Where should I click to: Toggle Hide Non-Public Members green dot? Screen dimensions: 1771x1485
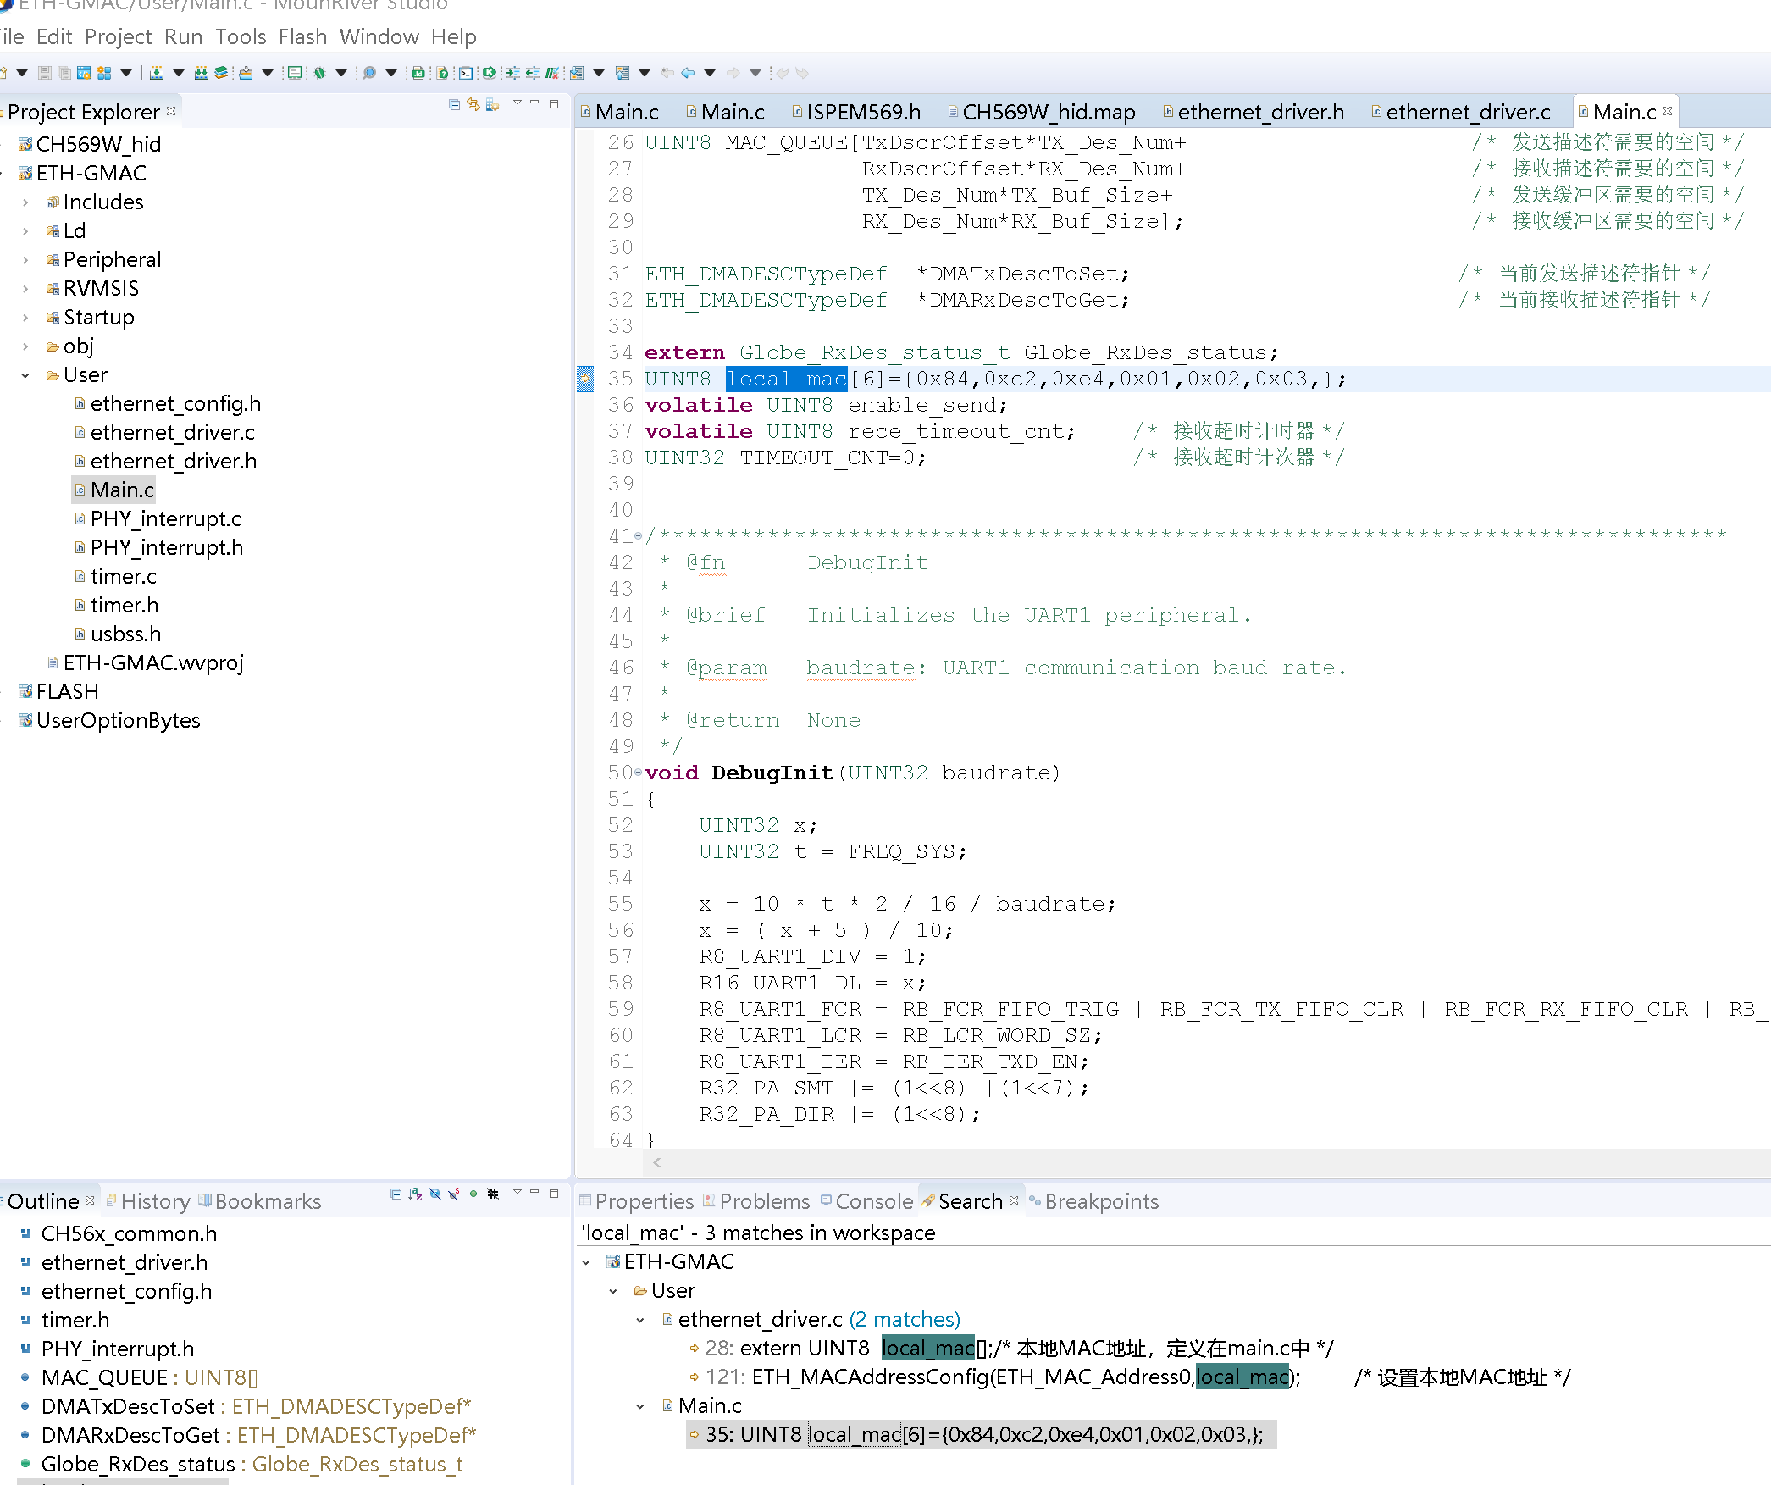pos(473,1194)
